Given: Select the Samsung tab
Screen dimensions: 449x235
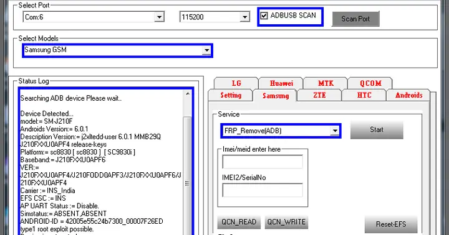Looking at the screenshot, I should (276, 96).
